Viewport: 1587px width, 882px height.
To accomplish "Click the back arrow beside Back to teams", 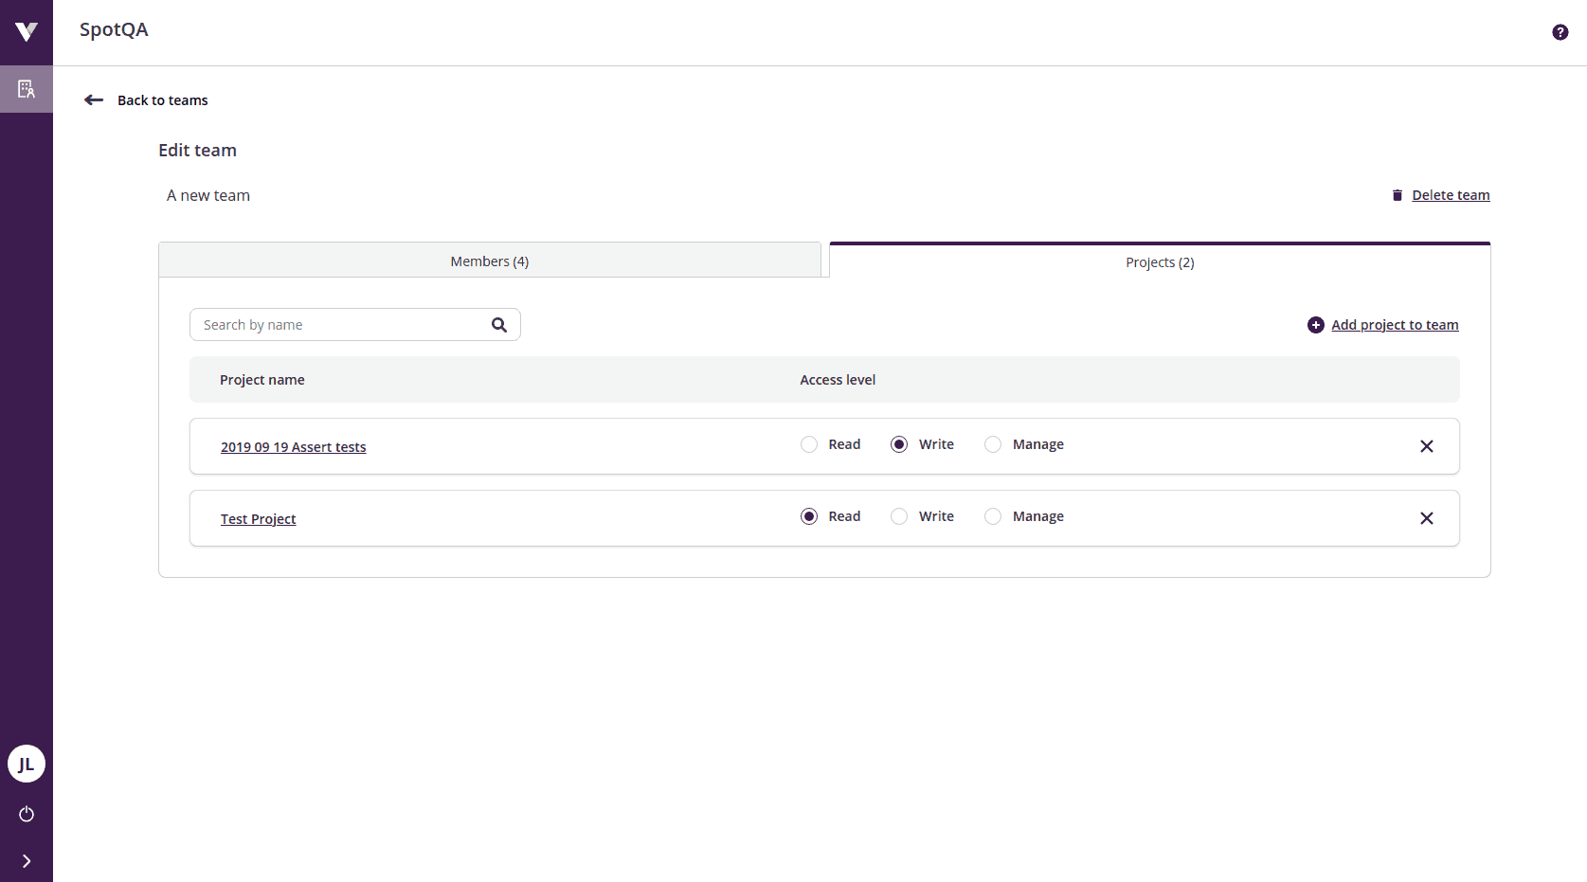I will pos(93,99).
